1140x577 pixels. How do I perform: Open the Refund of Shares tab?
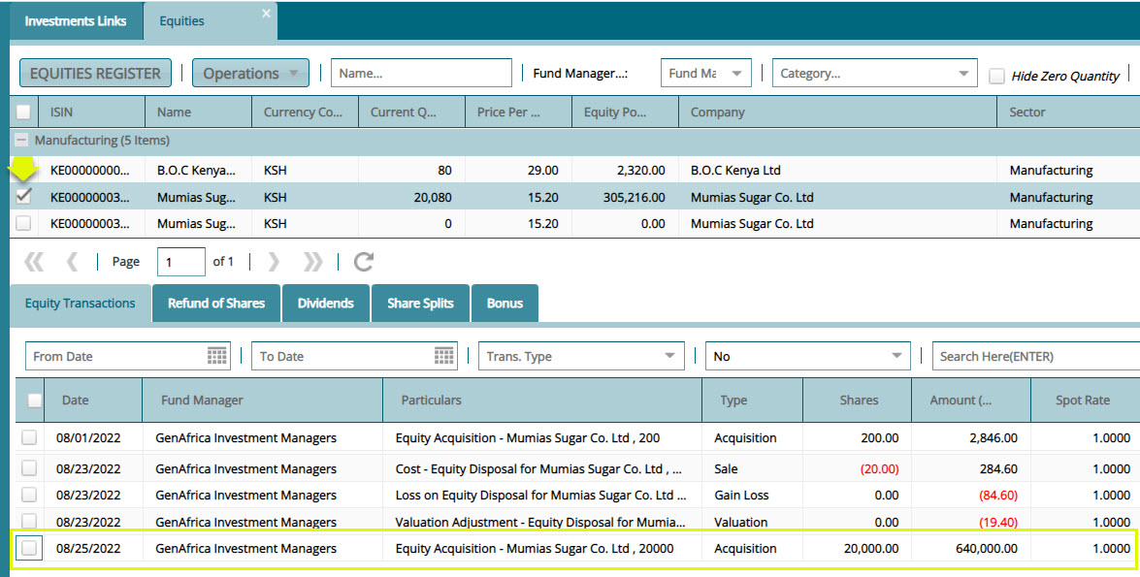216,303
